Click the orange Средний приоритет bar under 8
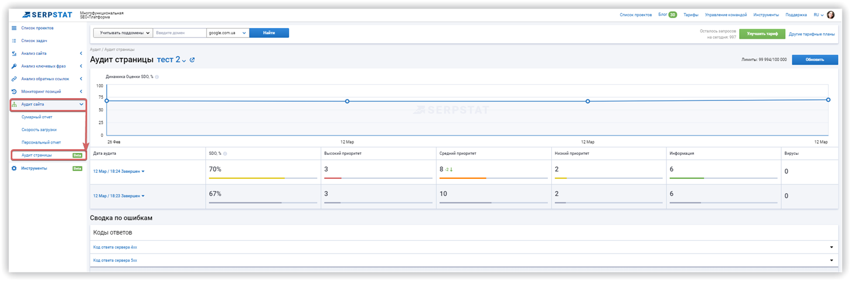The width and height of the screenshot is (851, 281). (x=462, y=178)
